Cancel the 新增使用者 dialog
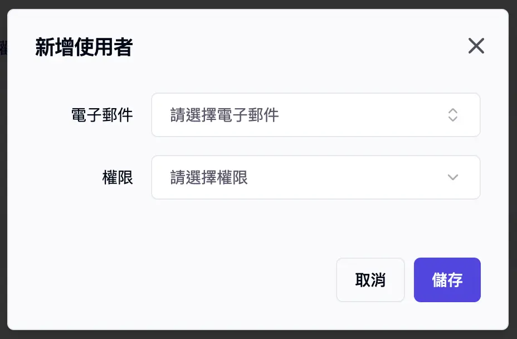Screen dimensions: 517x339 coord(370,280)
